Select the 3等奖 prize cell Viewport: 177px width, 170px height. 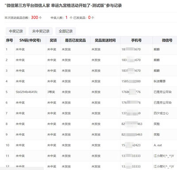[x=51, y=92]
